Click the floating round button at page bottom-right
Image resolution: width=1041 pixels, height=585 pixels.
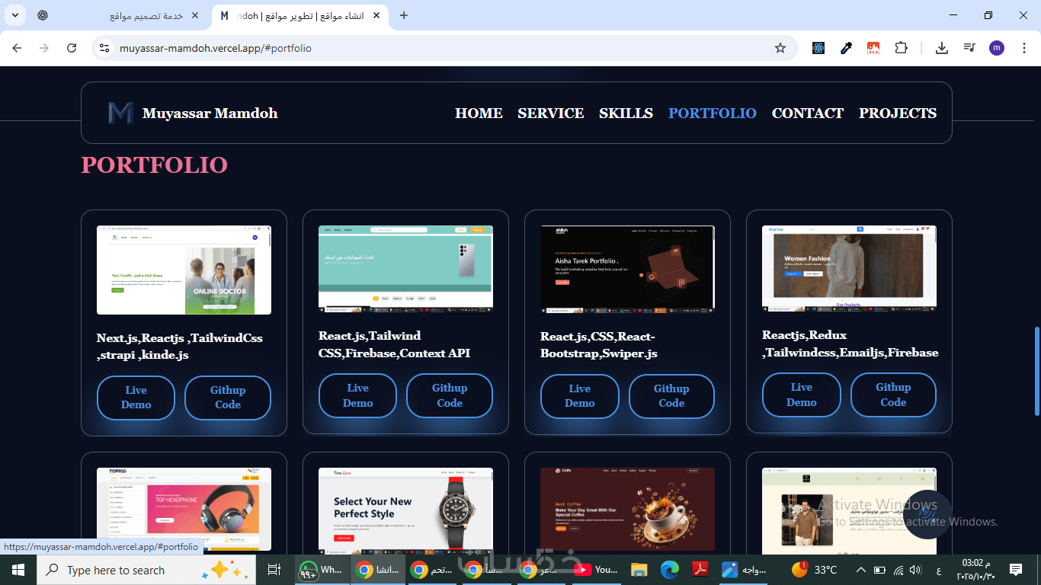pyautogui.click(x=927, y=514)
